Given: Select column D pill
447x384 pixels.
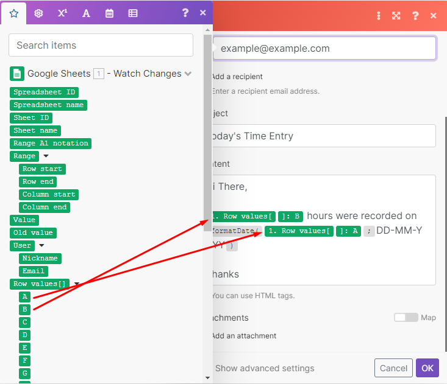Looking at the screenshot, I should point(25,335).
